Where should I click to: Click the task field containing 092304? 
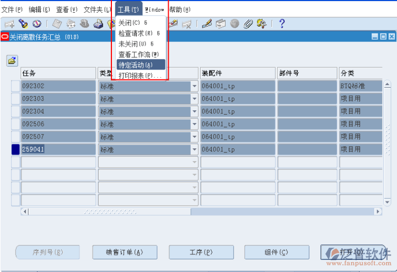58,111
